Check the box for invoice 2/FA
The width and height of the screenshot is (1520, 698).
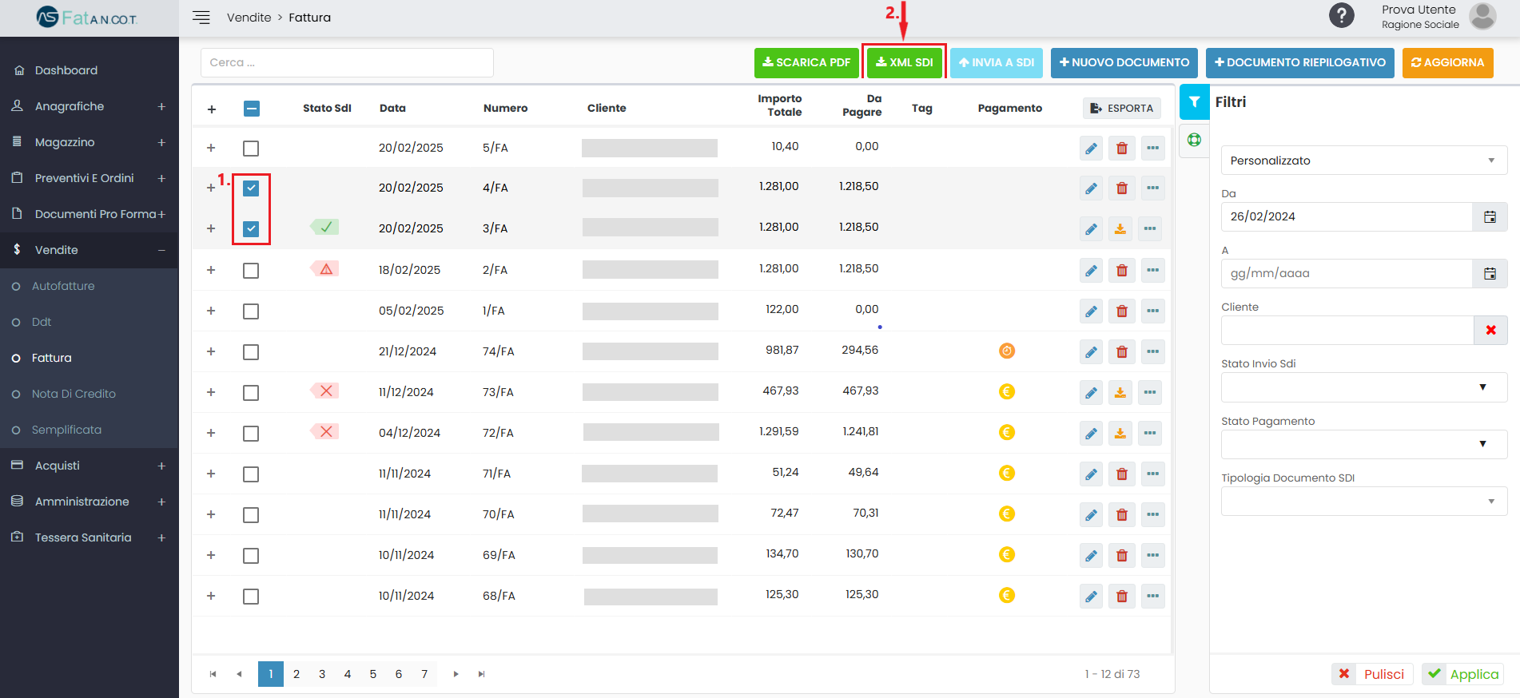click(x=251, y=271)
